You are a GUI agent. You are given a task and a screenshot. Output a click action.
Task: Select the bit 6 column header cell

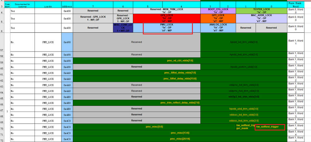pos(123,5)
